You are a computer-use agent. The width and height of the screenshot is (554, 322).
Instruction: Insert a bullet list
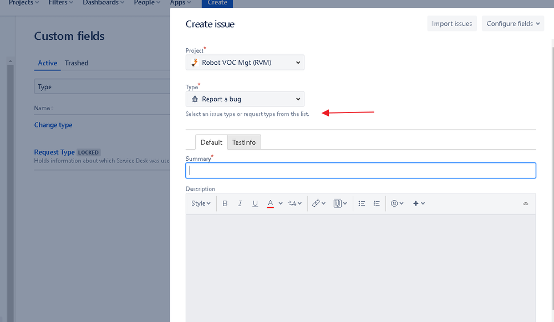click(x=362, y=203)
